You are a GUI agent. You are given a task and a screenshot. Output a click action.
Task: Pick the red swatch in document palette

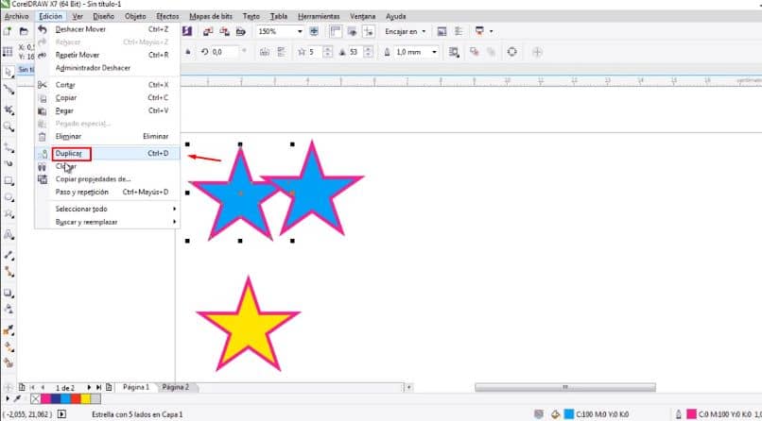[76, 398]
